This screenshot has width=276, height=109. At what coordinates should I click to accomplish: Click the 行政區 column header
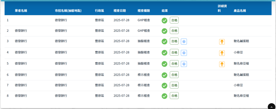point(99,11)
